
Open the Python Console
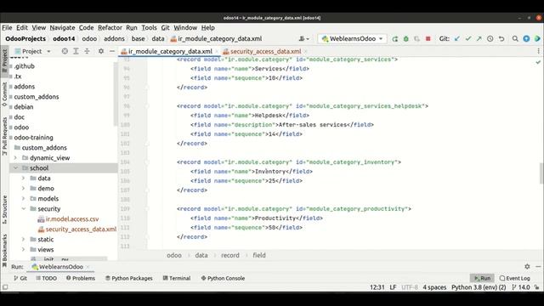pyautogui.click(x=223, y=278)
